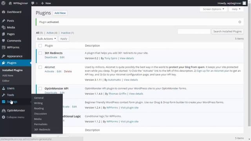Visit plugin site for Conditional Logic 1.1.2

[129, 121]
